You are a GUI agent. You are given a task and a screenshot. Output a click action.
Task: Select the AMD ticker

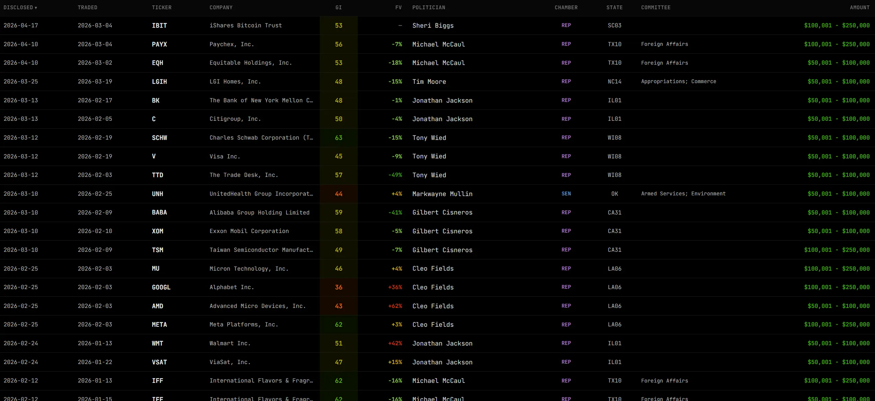click(x=158, y=306)
